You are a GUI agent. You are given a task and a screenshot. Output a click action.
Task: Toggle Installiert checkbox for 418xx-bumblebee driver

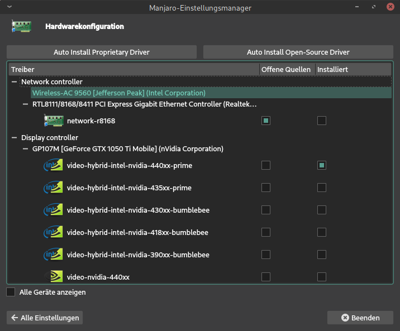[x=322, y=232]
